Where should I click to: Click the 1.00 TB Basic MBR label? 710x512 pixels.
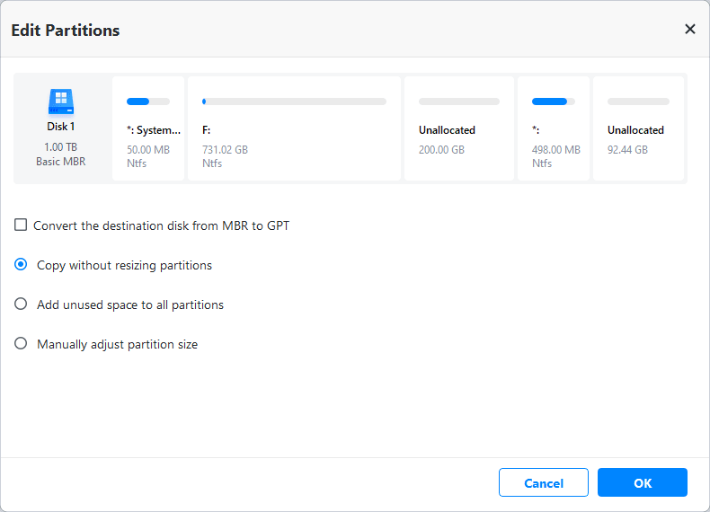61,154
